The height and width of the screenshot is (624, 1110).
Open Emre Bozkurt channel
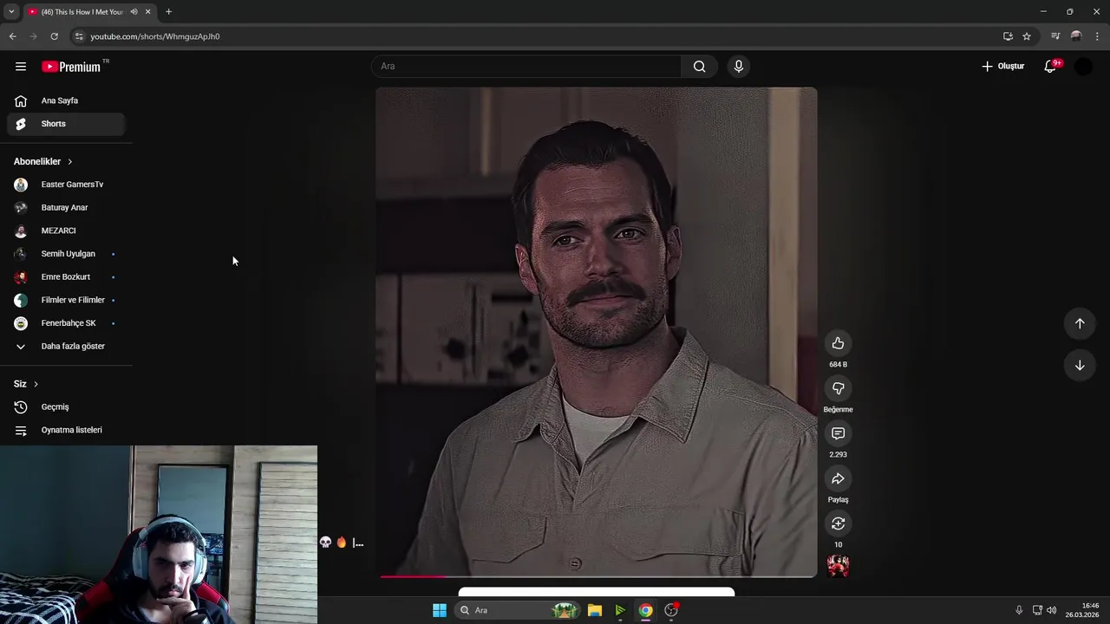pyautogui.click(x=66, y=277)
